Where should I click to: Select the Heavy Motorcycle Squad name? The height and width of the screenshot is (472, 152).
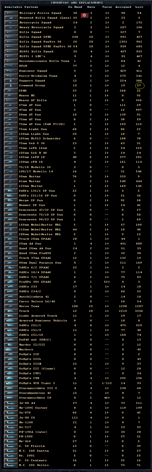(41, 27)
